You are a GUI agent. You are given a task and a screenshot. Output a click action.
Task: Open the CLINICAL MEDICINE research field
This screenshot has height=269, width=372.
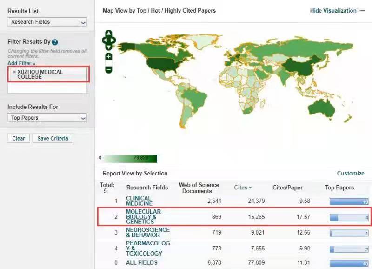point(139,201)
